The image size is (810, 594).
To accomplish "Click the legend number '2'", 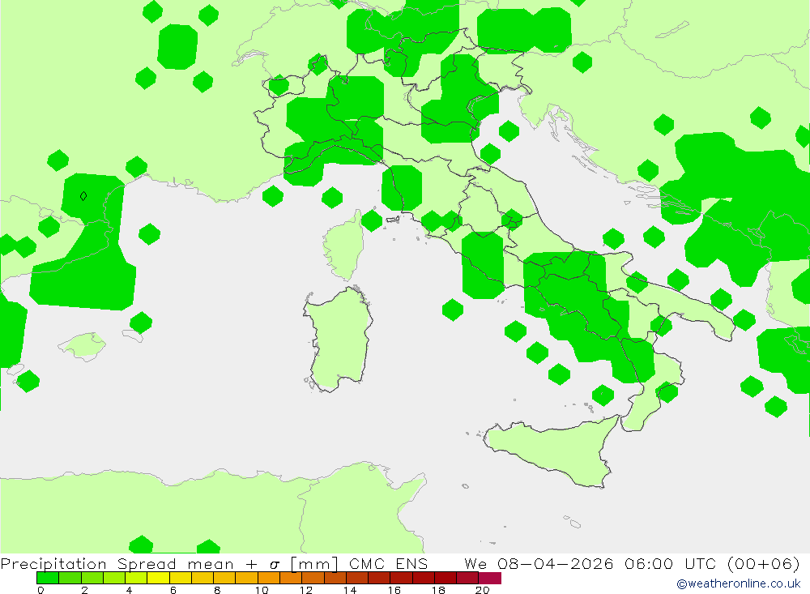I will point(84,590).
